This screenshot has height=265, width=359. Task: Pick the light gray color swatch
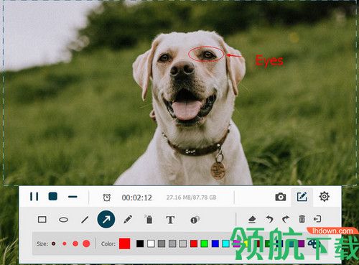tap(183, 243)
